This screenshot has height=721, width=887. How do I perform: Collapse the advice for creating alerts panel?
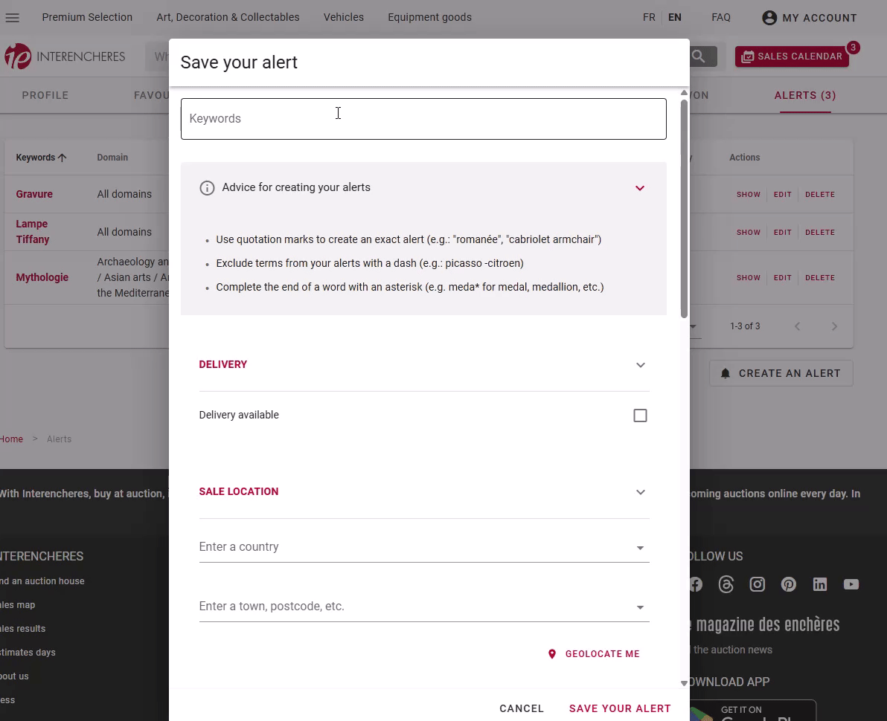tap(640, 188)
